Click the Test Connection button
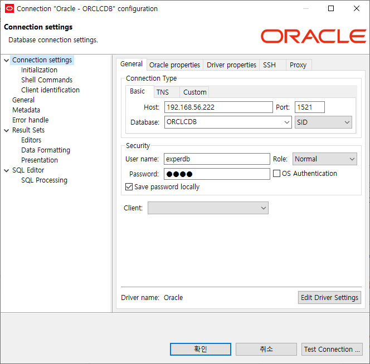 pos(332,349)
